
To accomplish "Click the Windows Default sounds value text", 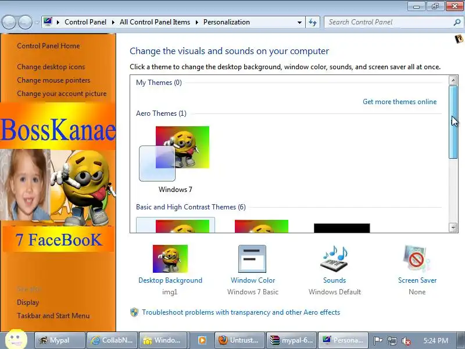I will 335,292.
